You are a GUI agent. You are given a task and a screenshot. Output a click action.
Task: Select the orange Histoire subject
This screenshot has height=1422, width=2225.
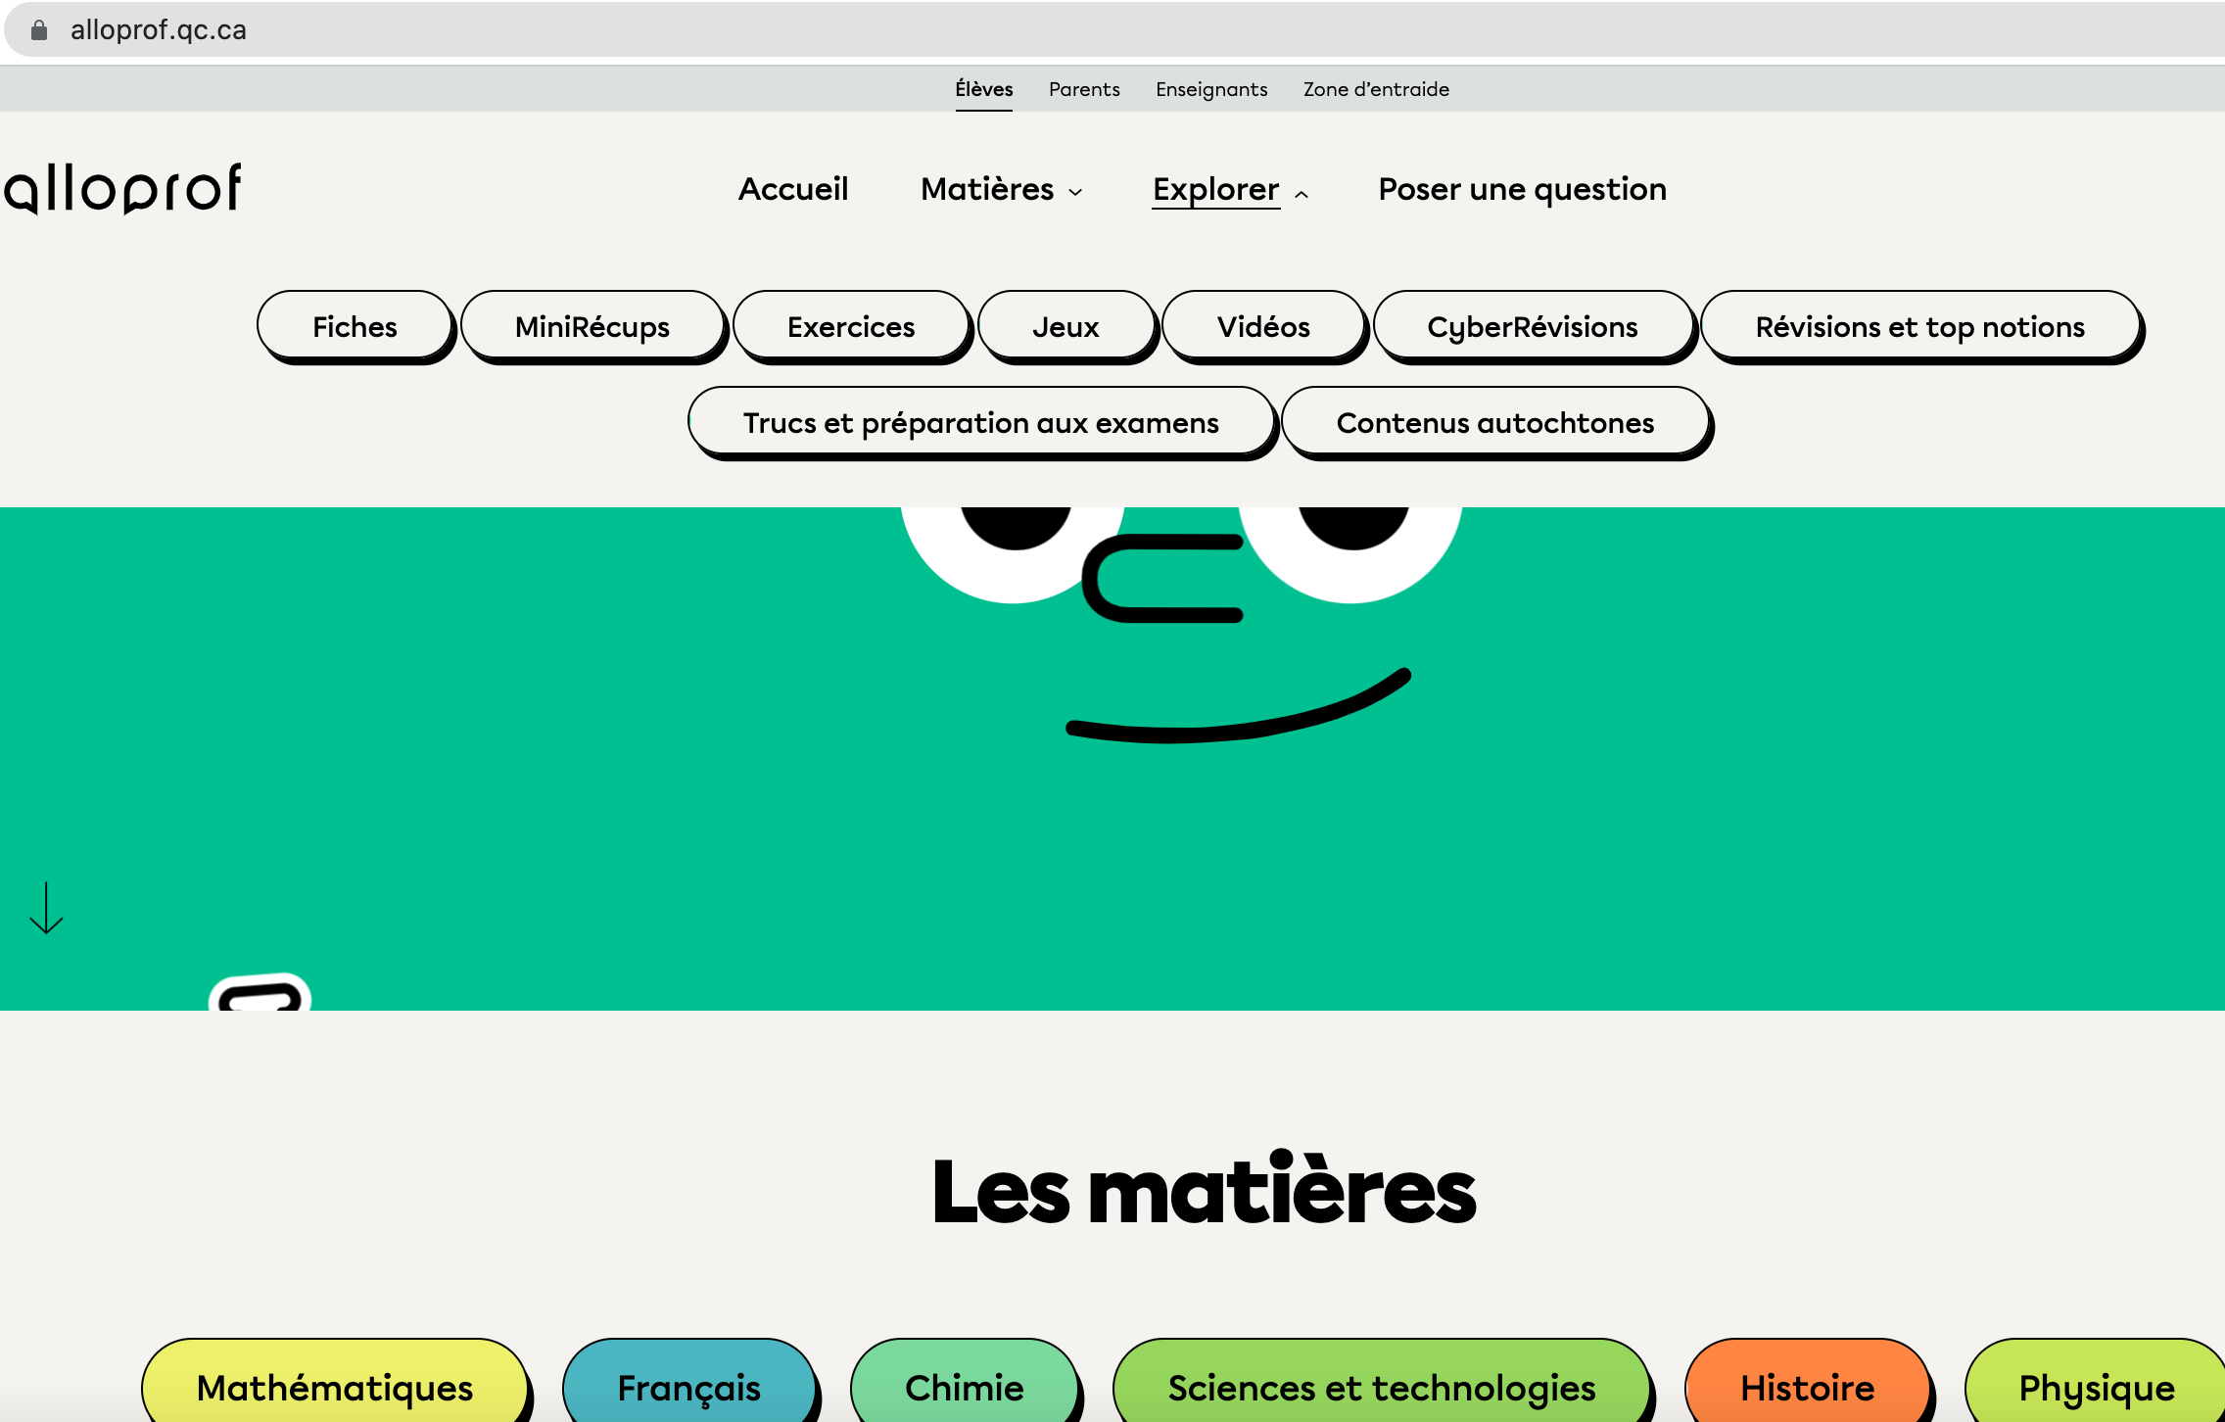point(1807,1387)
